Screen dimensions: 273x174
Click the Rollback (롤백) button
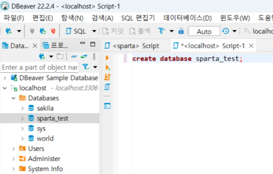tap(140, 31)
